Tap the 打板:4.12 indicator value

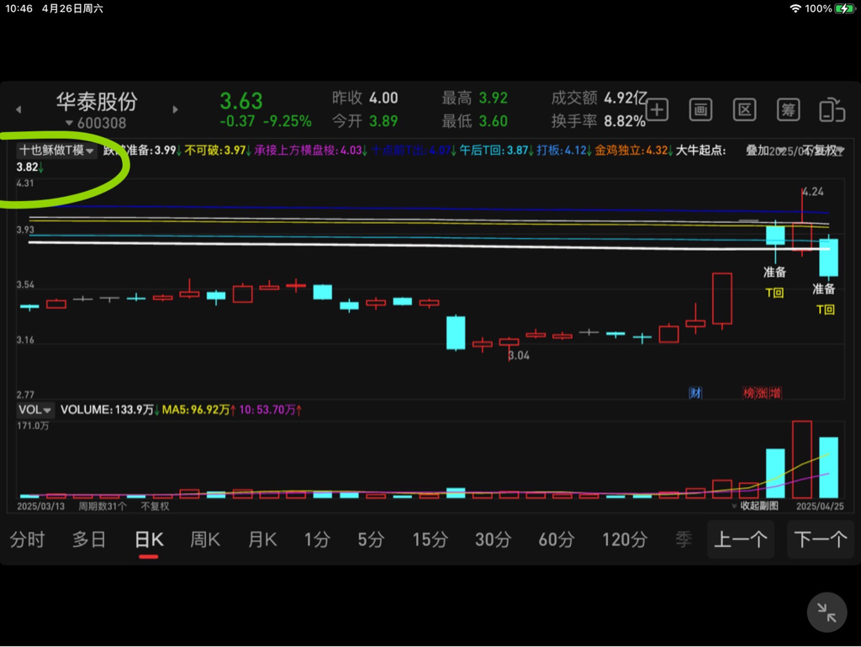564,151
